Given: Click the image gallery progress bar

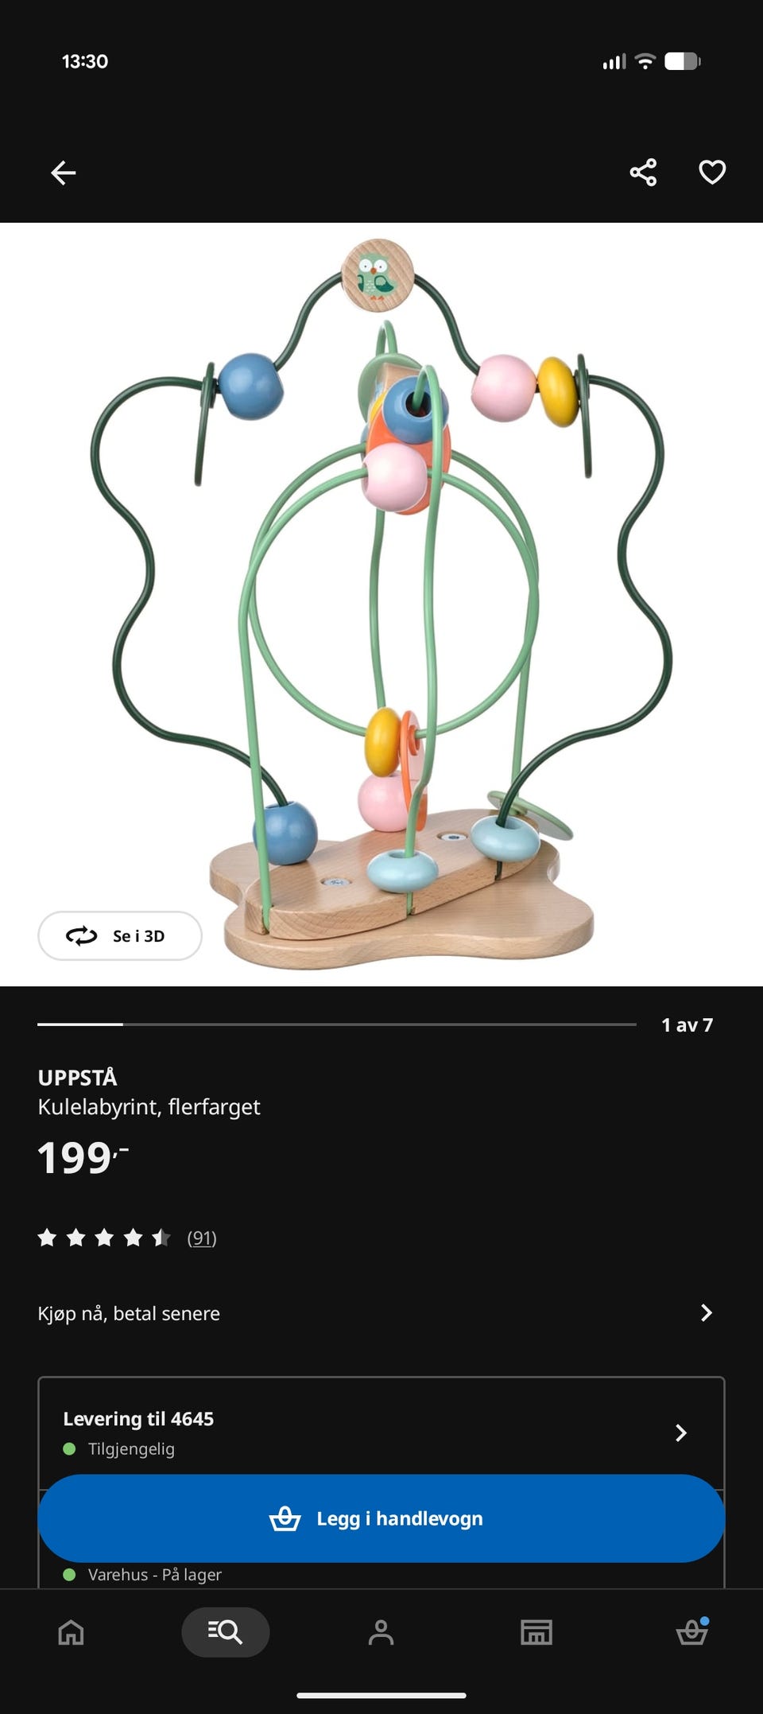Looking at the screenshot, I should point(337,1024).
